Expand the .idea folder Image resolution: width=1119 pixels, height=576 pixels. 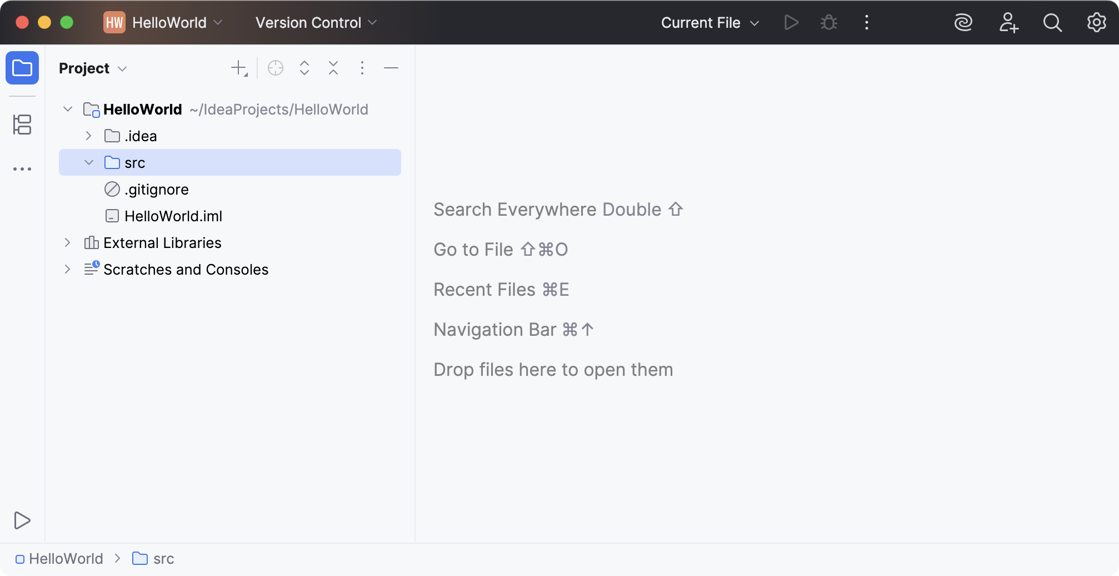[x=88, y=136]
